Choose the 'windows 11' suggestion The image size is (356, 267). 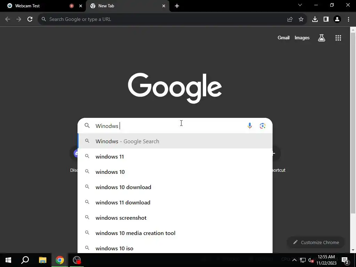point(175,156)
